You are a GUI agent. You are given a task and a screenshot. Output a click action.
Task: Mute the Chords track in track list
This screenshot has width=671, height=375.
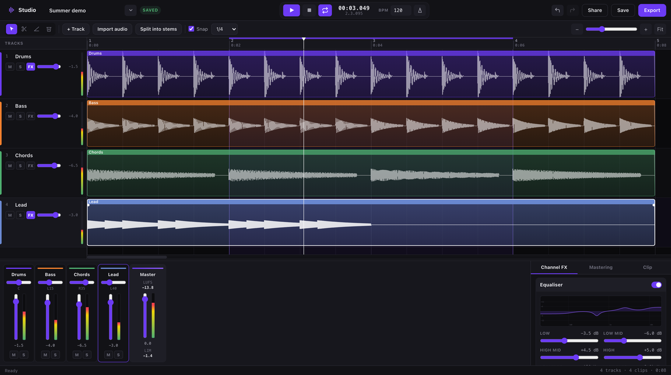[x=10, y=165]
